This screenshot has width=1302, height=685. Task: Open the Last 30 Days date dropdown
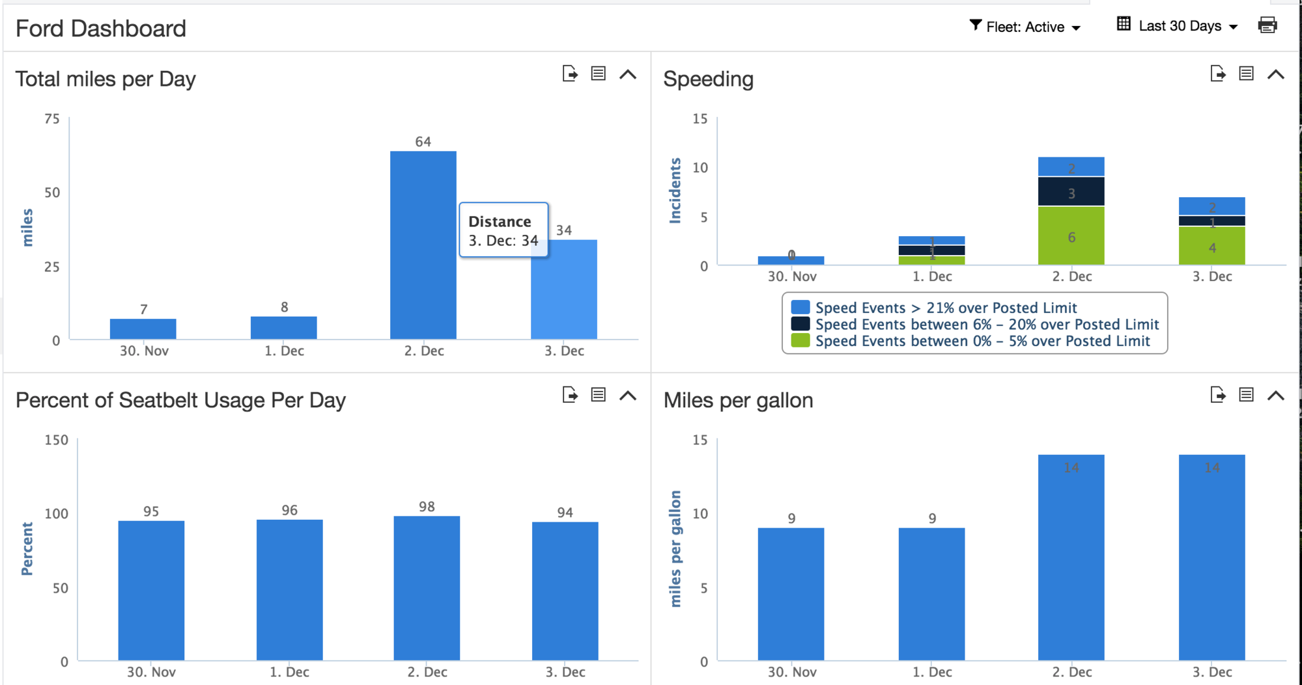click(x=1178, y=26)
